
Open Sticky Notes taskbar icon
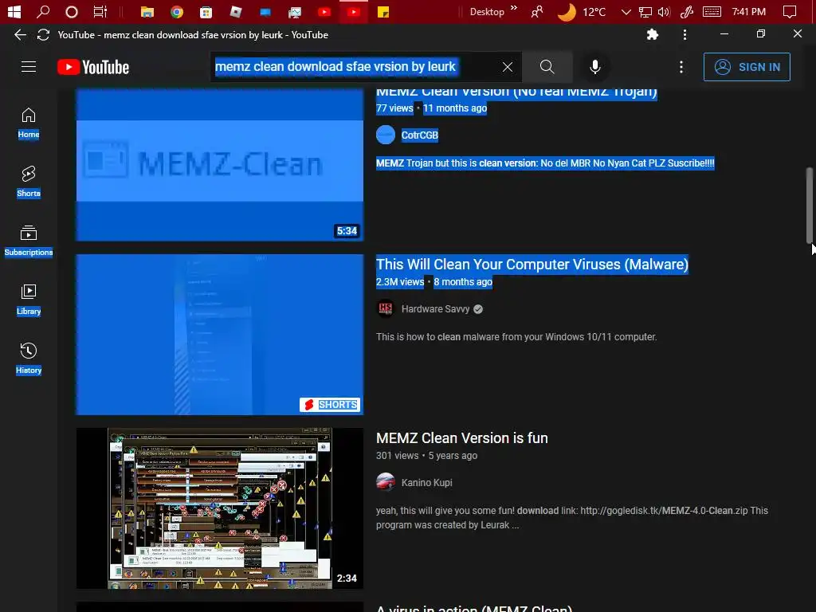[x=383, y=11]
